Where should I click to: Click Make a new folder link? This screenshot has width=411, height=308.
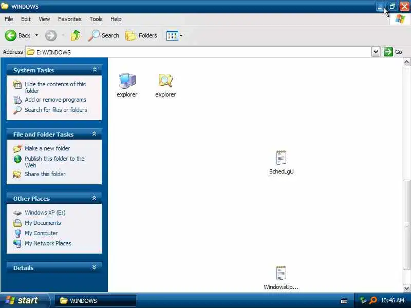point(47,148)
